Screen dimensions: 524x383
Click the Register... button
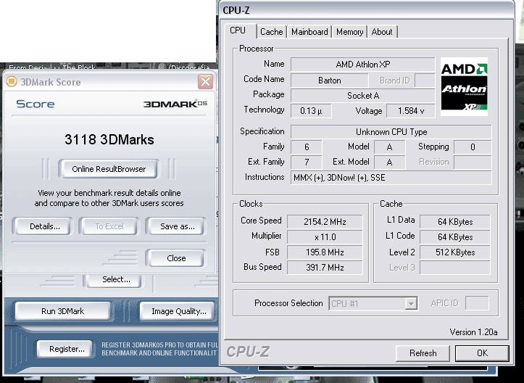pyautogui.click(x=67, y=349)
